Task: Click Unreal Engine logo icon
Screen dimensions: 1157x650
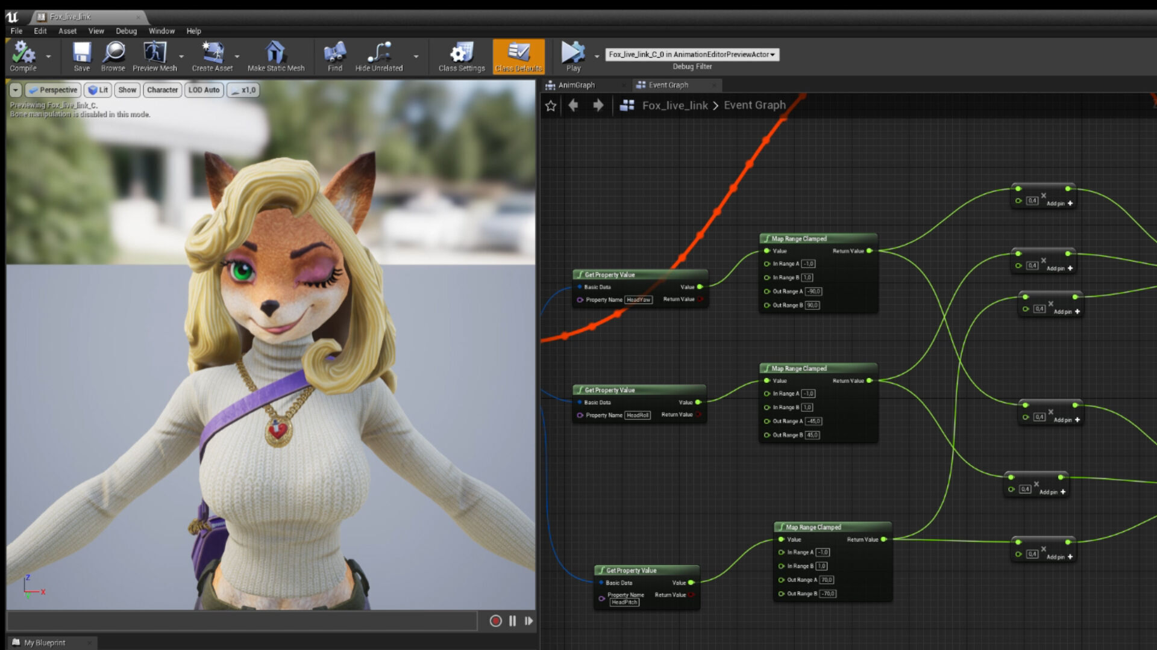Action: pos(12,17)
